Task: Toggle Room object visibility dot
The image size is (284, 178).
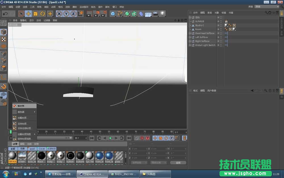Action: pyautogui.click(x=219, y=29)
